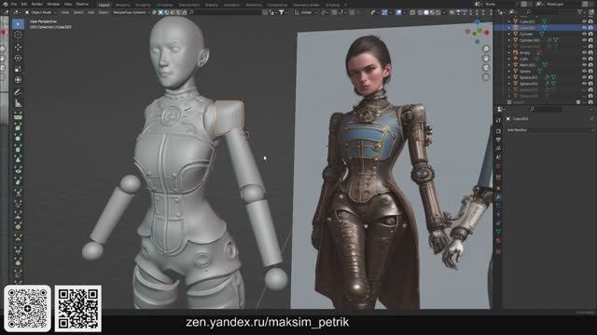Select the Transform tool

point(18,80)
